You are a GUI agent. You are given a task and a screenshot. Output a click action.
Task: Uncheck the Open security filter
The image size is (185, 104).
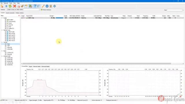point(5,44)
